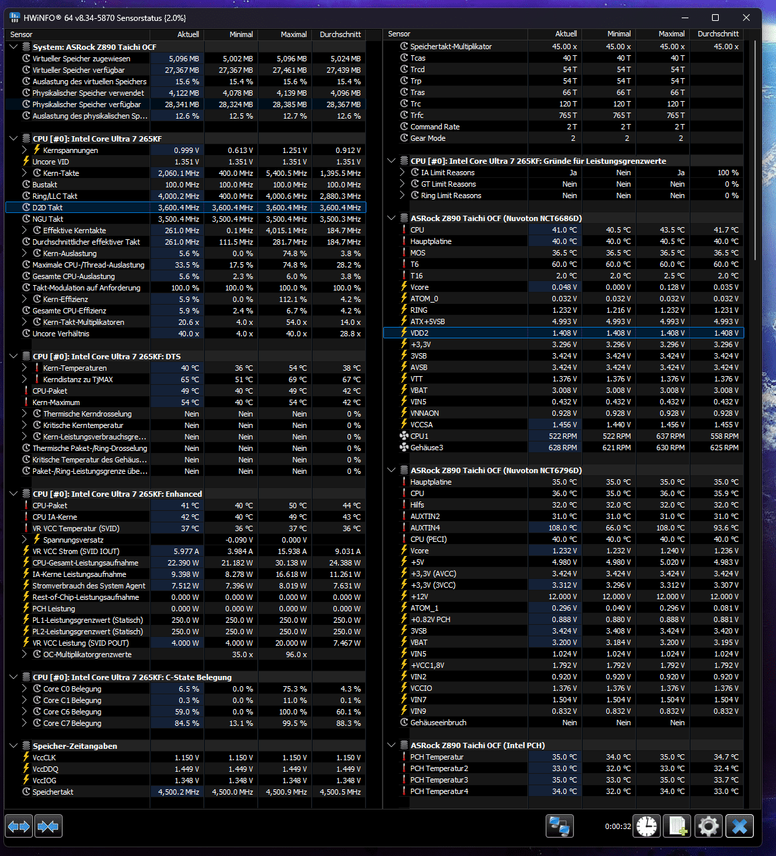Image resolution: width=776 pixels, height=856 pixels.
Task: Collapse the C-State Belegung group
Action: (x=13, y=677)
